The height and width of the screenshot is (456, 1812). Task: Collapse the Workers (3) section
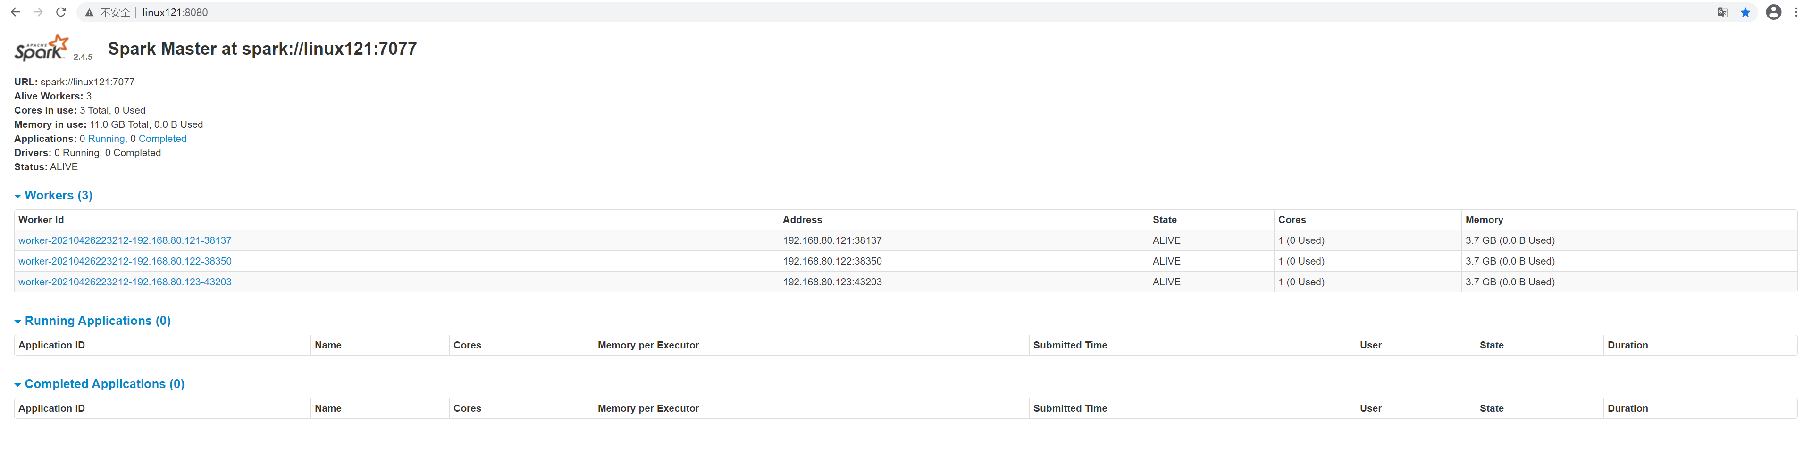[x=53, y=195]
